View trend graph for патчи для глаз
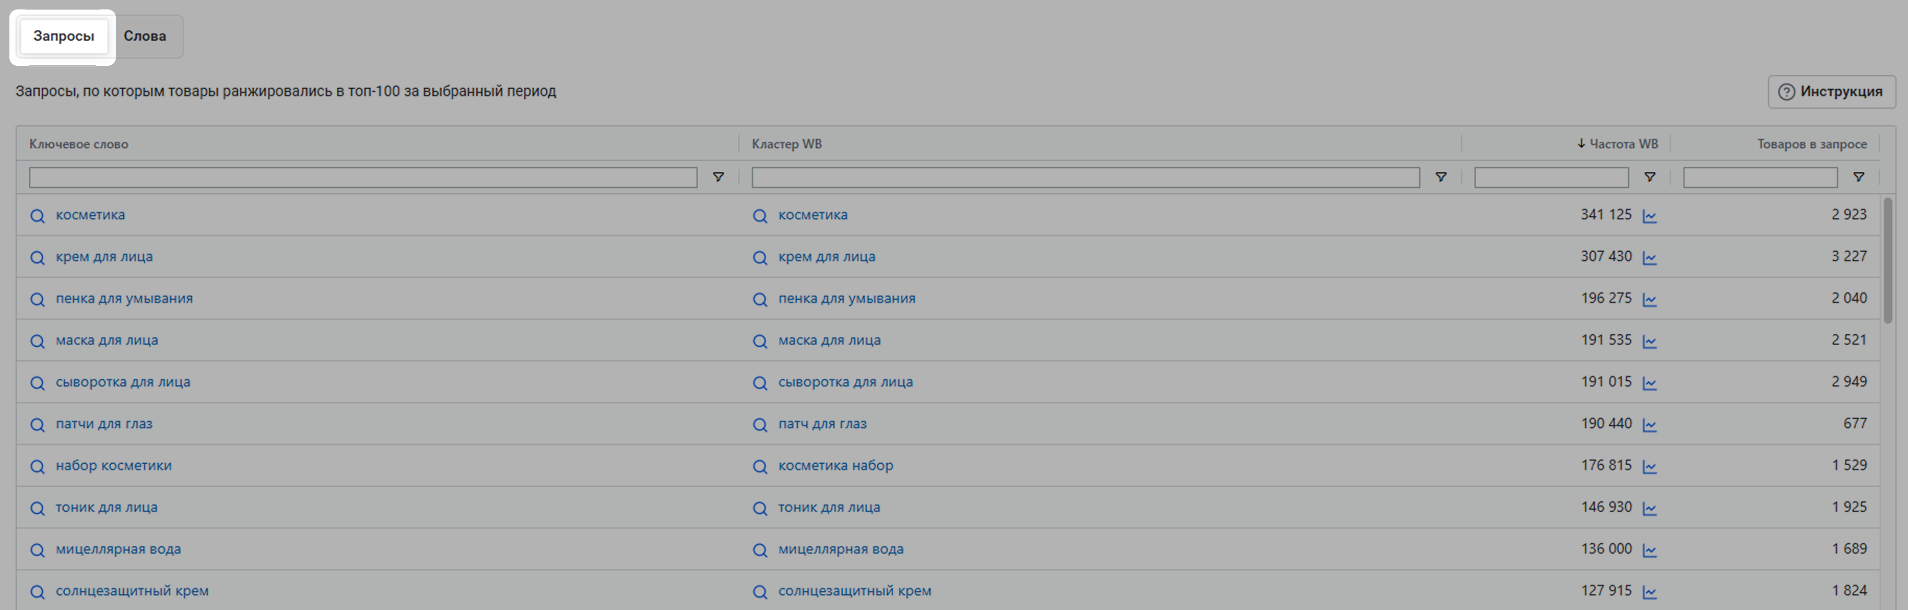This screenshot has height=610, width=1908. point(1650,425)
